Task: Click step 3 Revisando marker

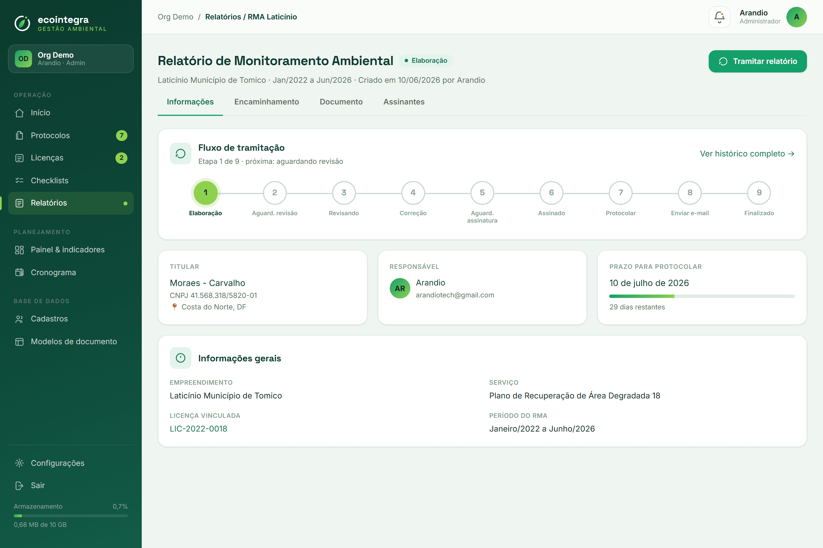Action: click(343, 193)
